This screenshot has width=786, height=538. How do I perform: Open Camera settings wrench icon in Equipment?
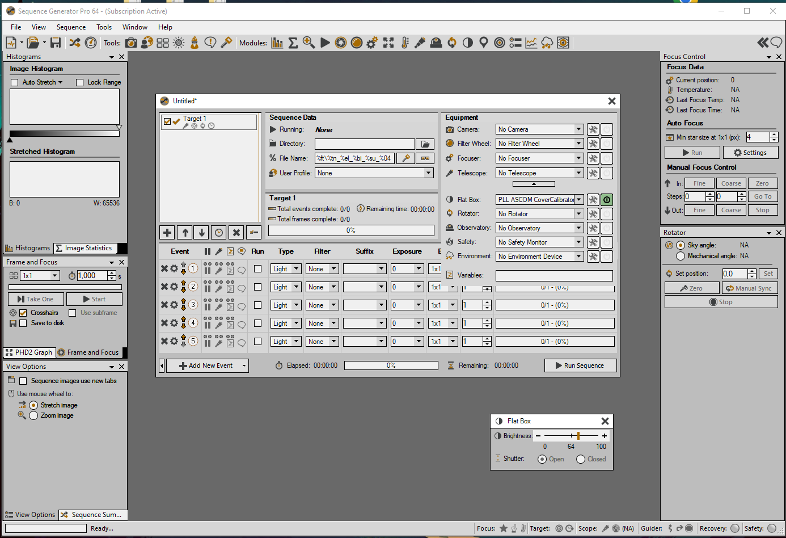(x=593, y=129)
